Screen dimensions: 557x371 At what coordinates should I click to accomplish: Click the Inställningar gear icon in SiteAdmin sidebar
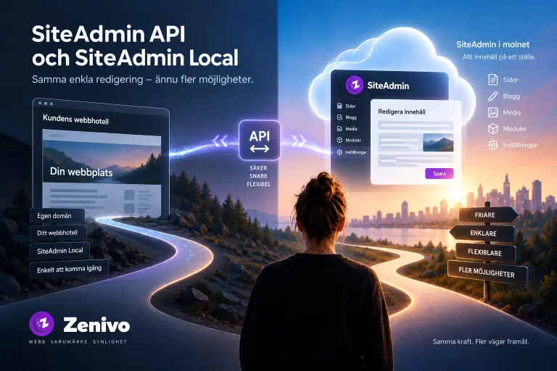[x=339, y=152]
